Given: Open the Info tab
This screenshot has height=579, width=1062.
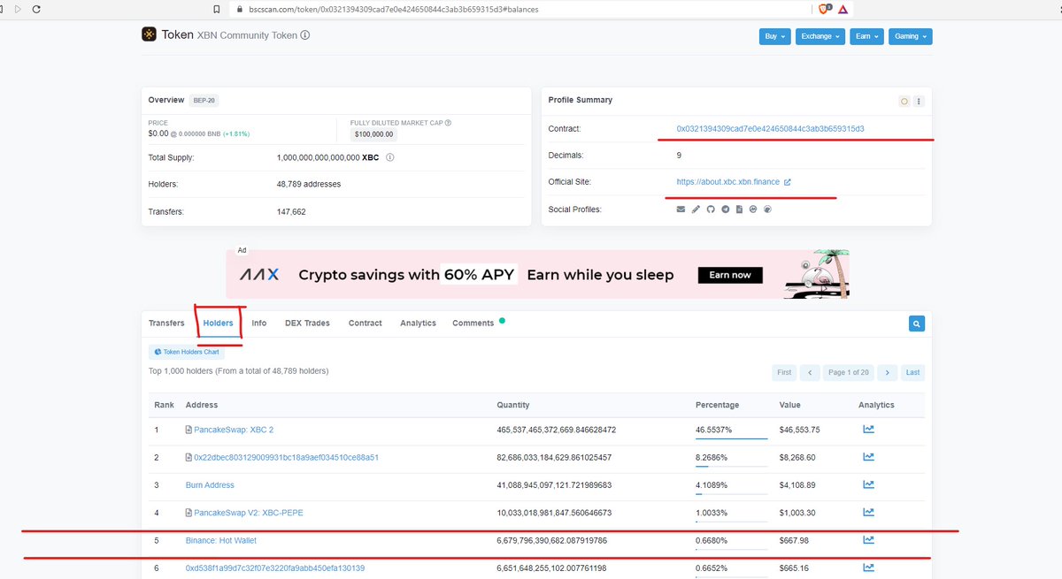Looking at the screenshot, I should [x=259, y=324].
